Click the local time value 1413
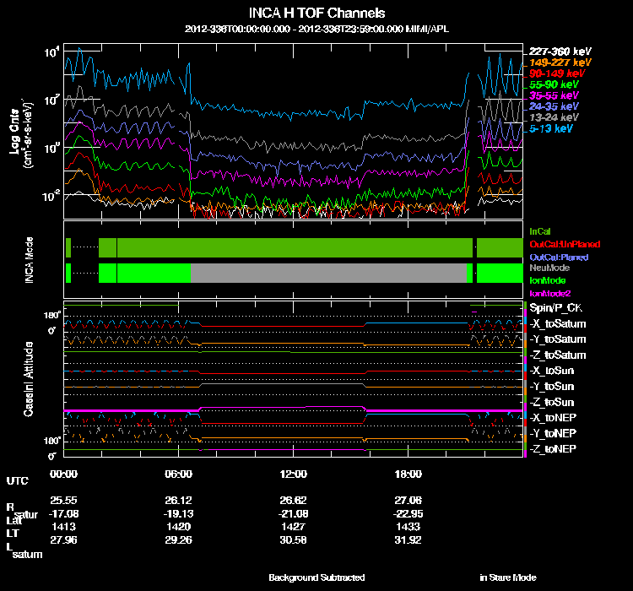The height and width of the screenshot is (591, 633). click(64, 527)
